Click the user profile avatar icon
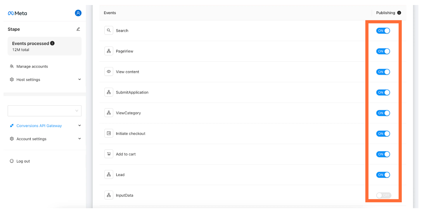The height and width of the screenshot is (218, 426). point(78,13)
